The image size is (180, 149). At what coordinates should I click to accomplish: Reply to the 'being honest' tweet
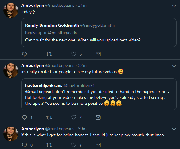(24, 145)
